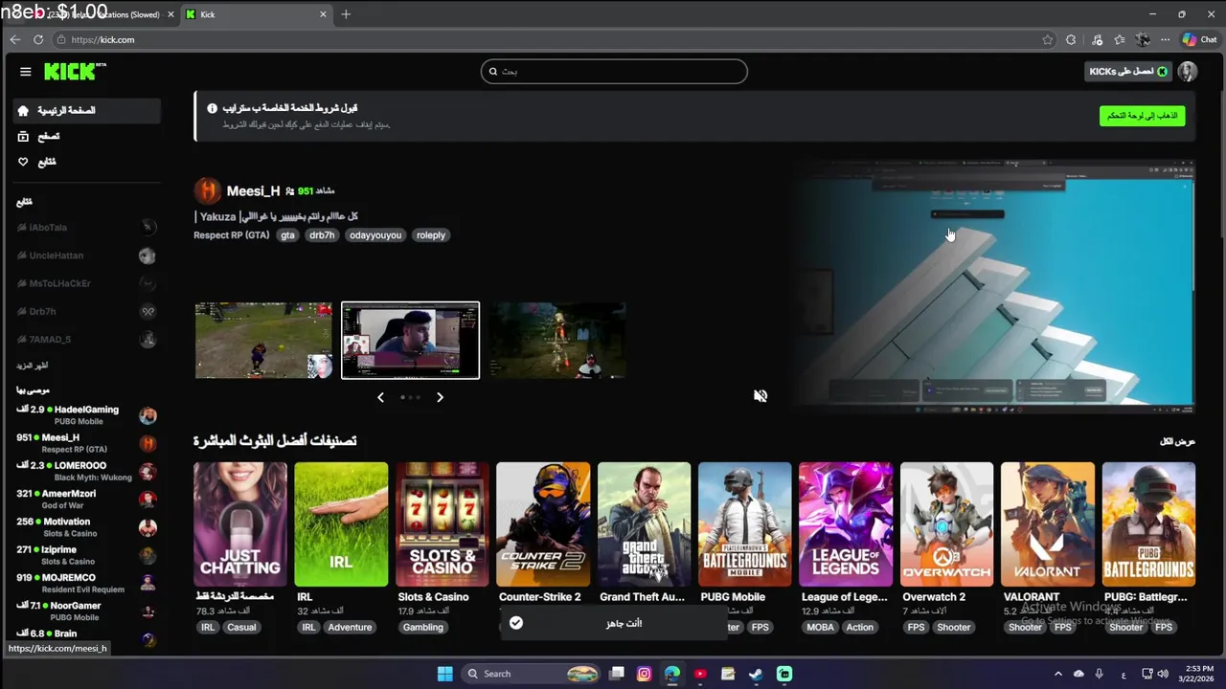Open followed channel 7AMAD_S
The height and width of the screenshot is (689, 1226).
tap(86, 339)
